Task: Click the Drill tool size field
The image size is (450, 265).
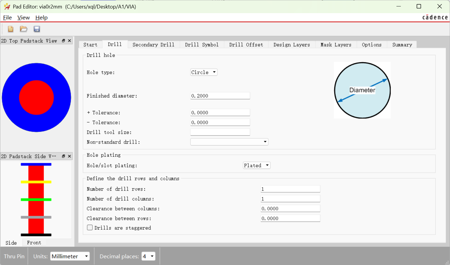Action: pos(220,132)
